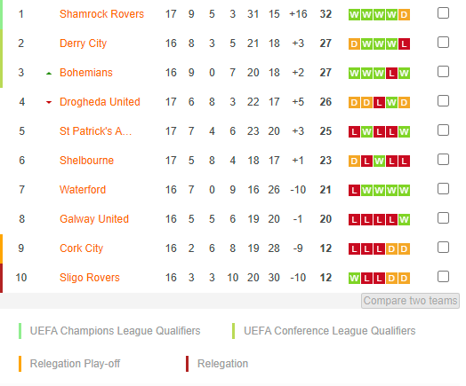The image size is (466, 386).
Task: Click the red down arrow beside Drogheda United
Action: (49, 102)
